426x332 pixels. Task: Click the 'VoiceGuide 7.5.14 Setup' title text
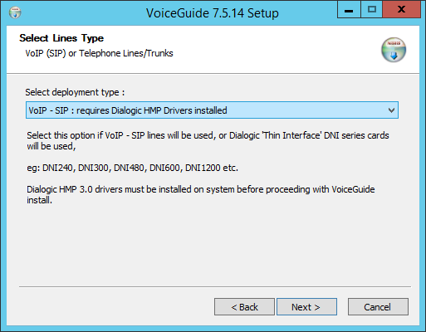tap(213, 13)
